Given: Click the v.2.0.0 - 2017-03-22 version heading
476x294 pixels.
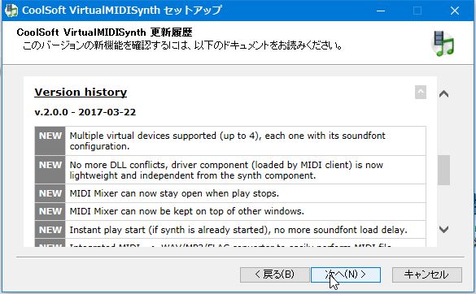Looking at the screenshot, I should click(85, 112).
